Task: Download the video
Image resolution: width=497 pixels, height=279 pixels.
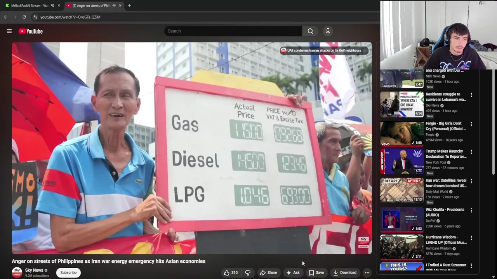Action: [x=345, y=272]
